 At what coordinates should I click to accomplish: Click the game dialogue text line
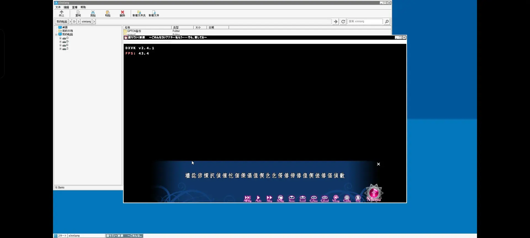coord(265,175)
